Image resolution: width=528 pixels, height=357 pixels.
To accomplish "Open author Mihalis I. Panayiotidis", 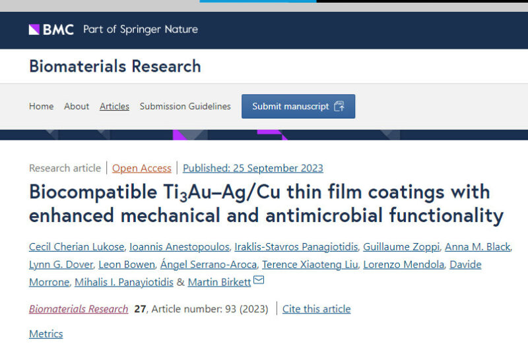I will (x=124, y=282).
